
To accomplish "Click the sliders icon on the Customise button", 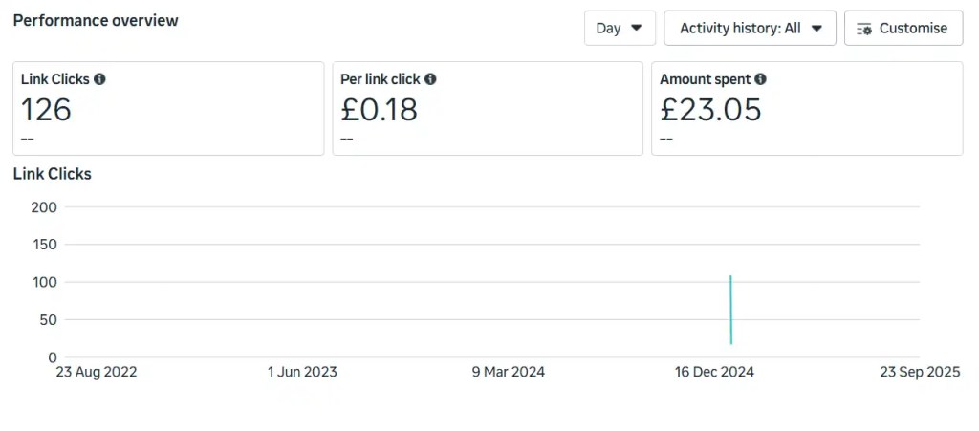I will (x=864, y=29).
